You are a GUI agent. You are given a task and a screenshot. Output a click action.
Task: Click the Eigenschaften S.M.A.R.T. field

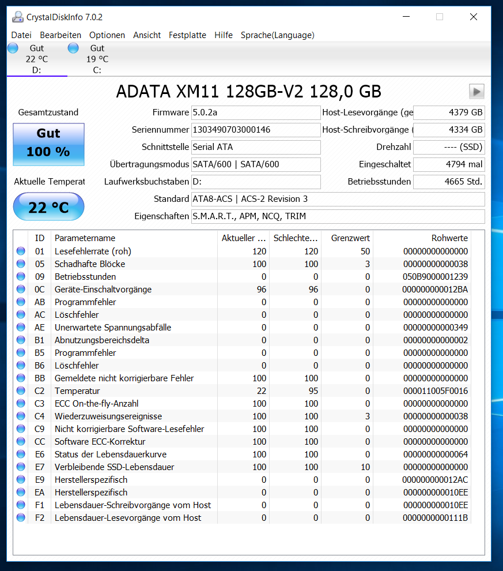point(338,216)
